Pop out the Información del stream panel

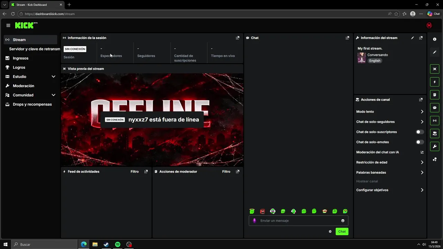(x=421, y=38)
